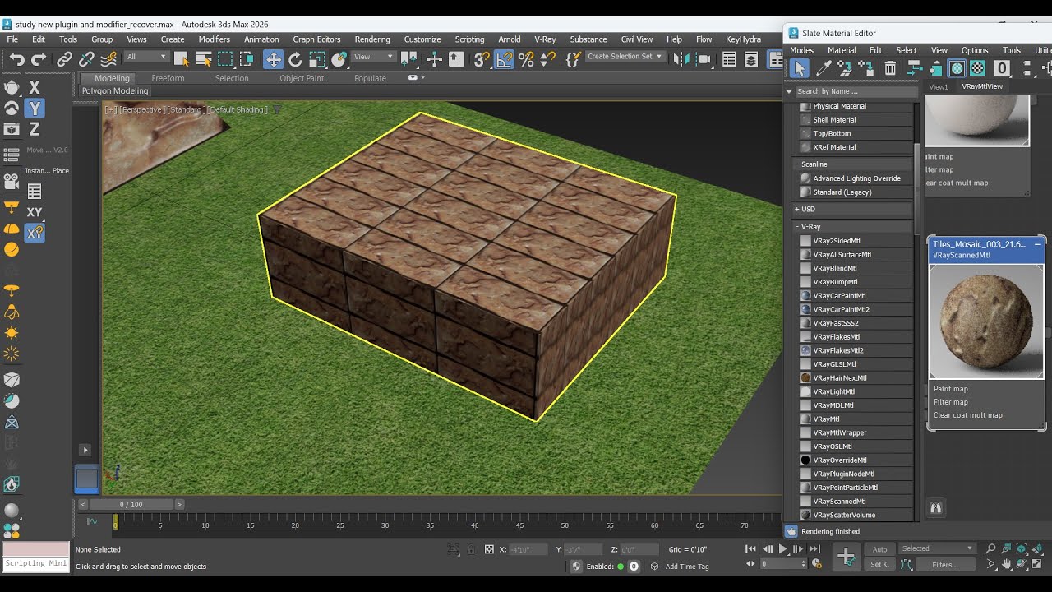Click Delete Selected trash icon in Slate editor

pos(890,68)
